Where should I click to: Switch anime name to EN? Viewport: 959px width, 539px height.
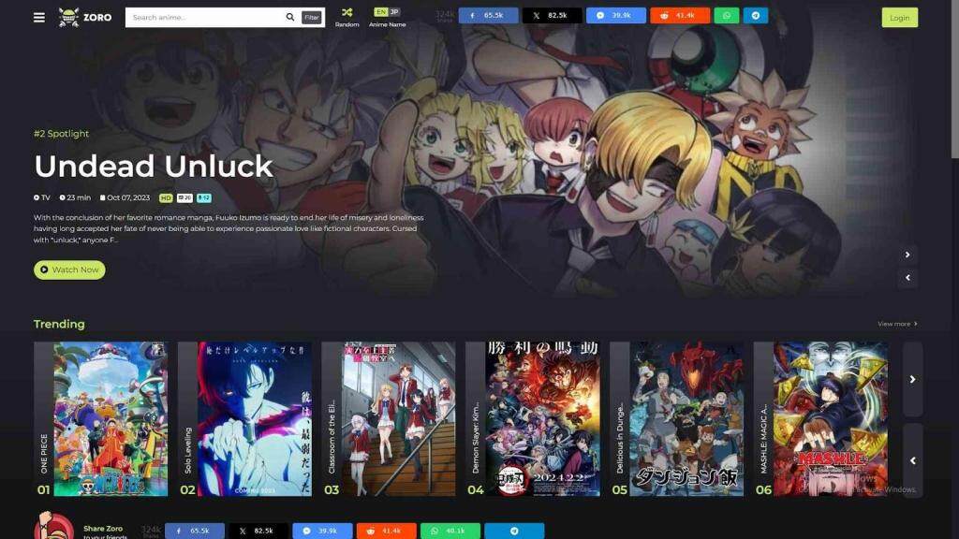tap(380, 11)
